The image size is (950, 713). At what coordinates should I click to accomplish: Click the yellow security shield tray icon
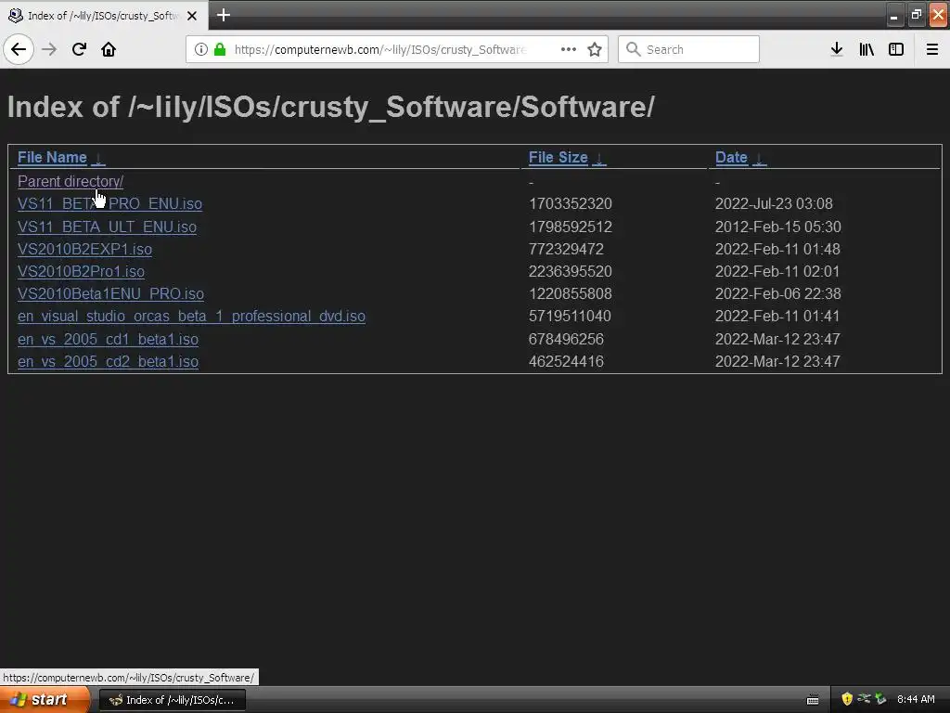click(x=847, y=700)
